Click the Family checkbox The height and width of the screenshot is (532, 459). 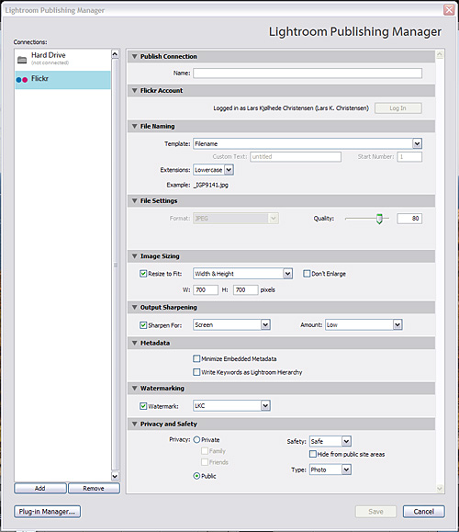[x=205, y=451]
